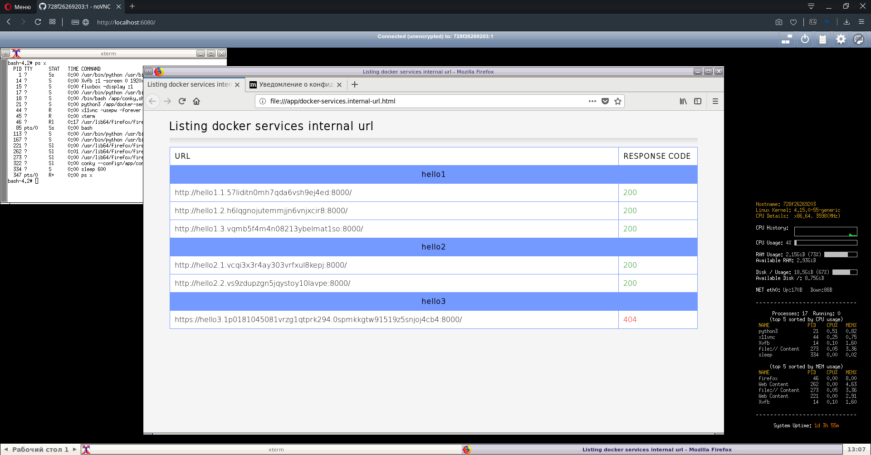Image resolution: width=871 pixels, height=455 pixels.
Task: Disconnect the noVNC session
Action: click(x=858, y=39)
